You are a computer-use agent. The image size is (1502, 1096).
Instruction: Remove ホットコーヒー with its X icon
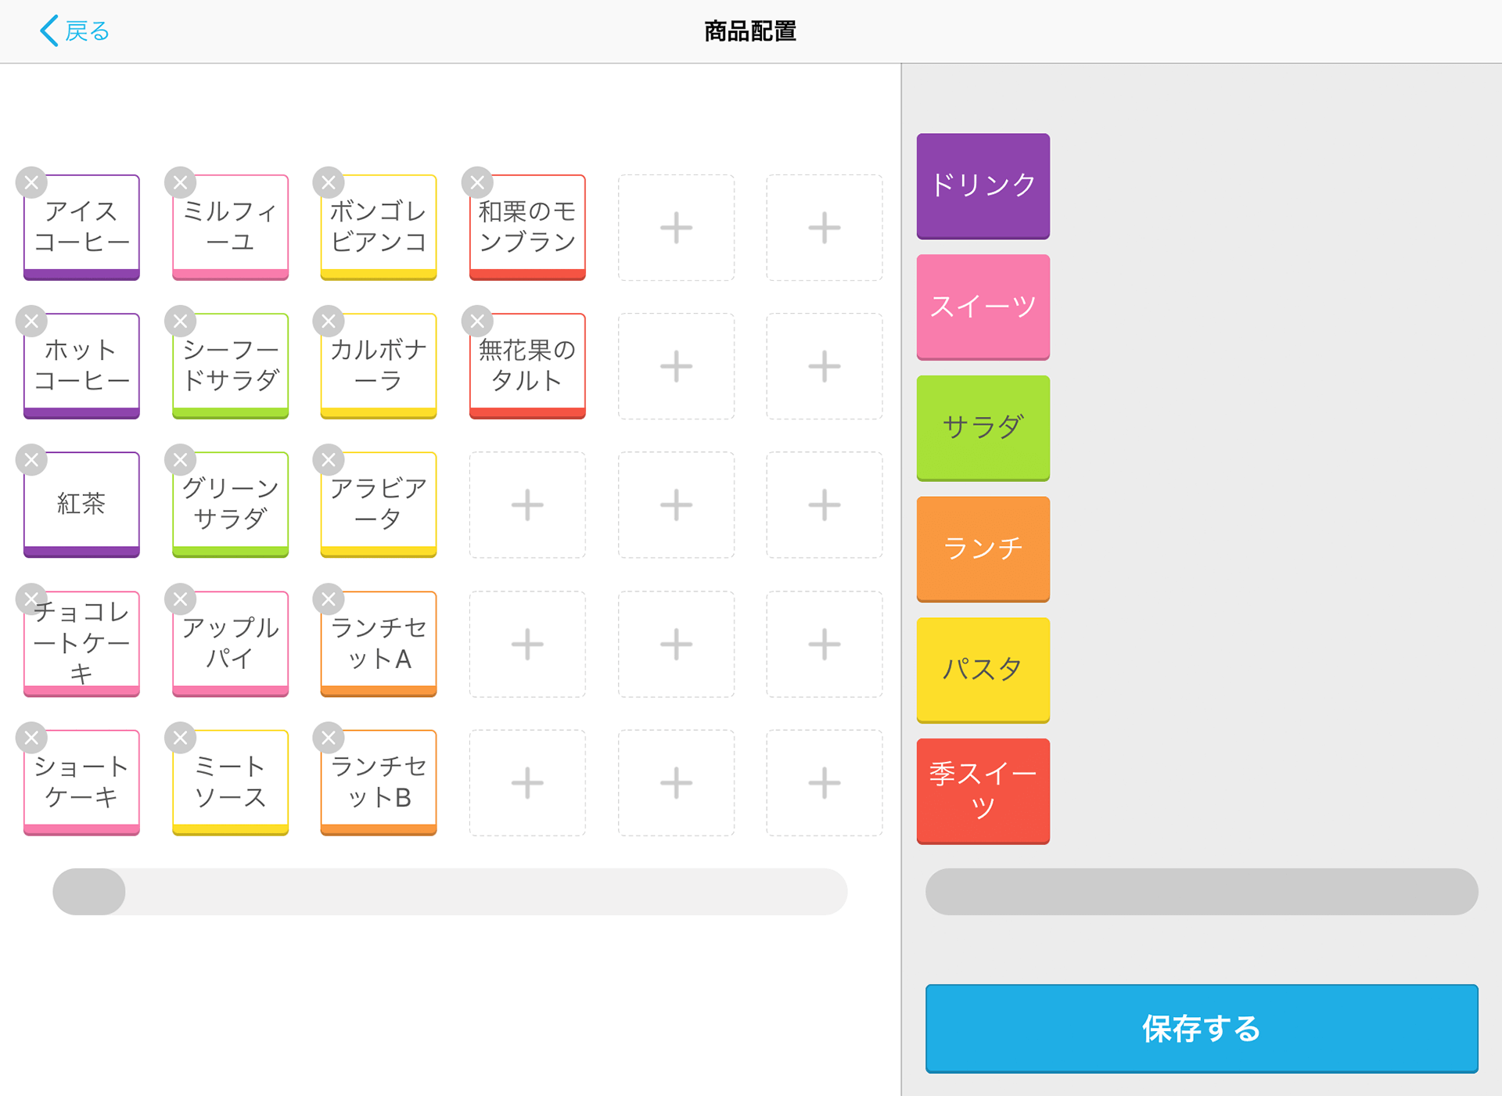pos(31,322)
